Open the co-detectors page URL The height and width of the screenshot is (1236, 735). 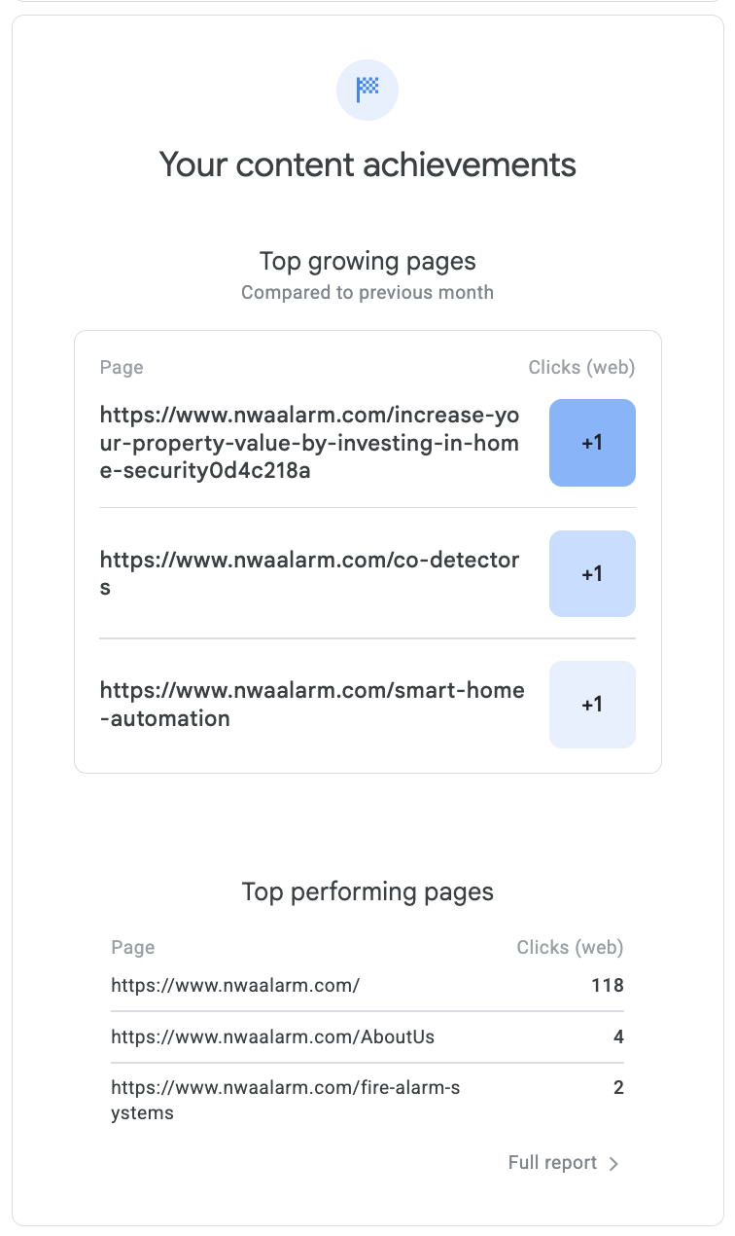[x=309, y=573]
